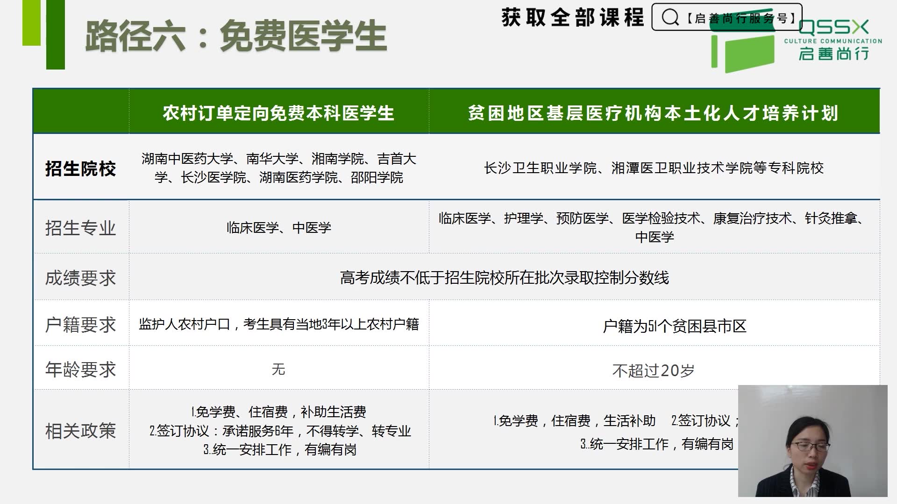
Task: Click right policy 1.免学费，住宿费，生活补助
Action: coord(575,421)
